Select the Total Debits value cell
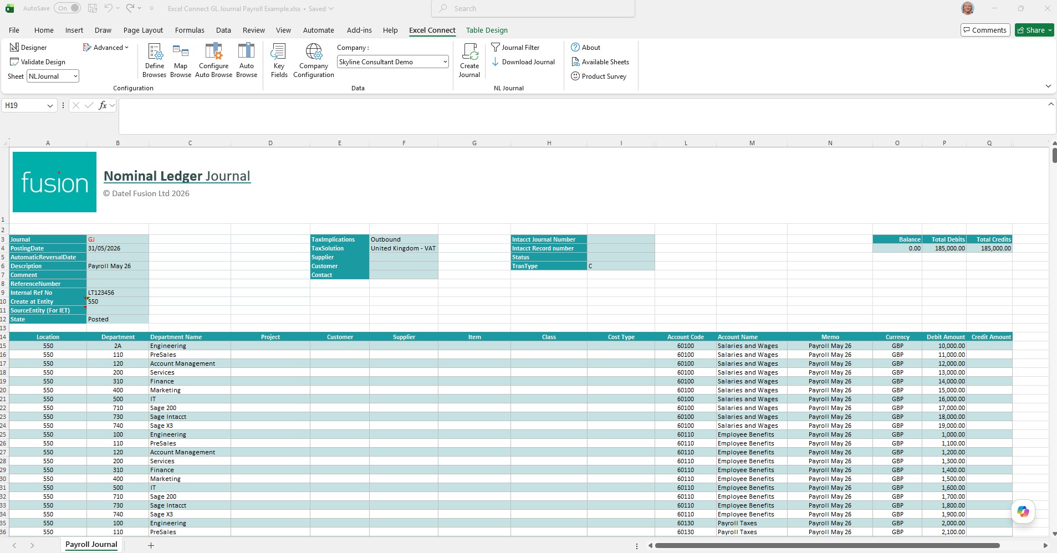Image resolution: width=1057 pixels, height=553 pixels. [944, 248]
